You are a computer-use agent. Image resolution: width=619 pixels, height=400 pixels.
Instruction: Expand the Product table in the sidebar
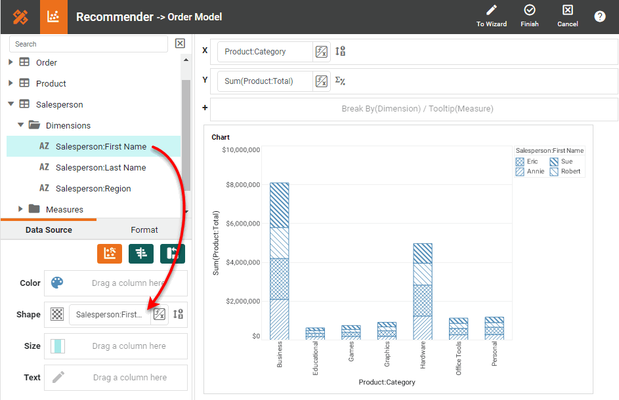(11, 83)
